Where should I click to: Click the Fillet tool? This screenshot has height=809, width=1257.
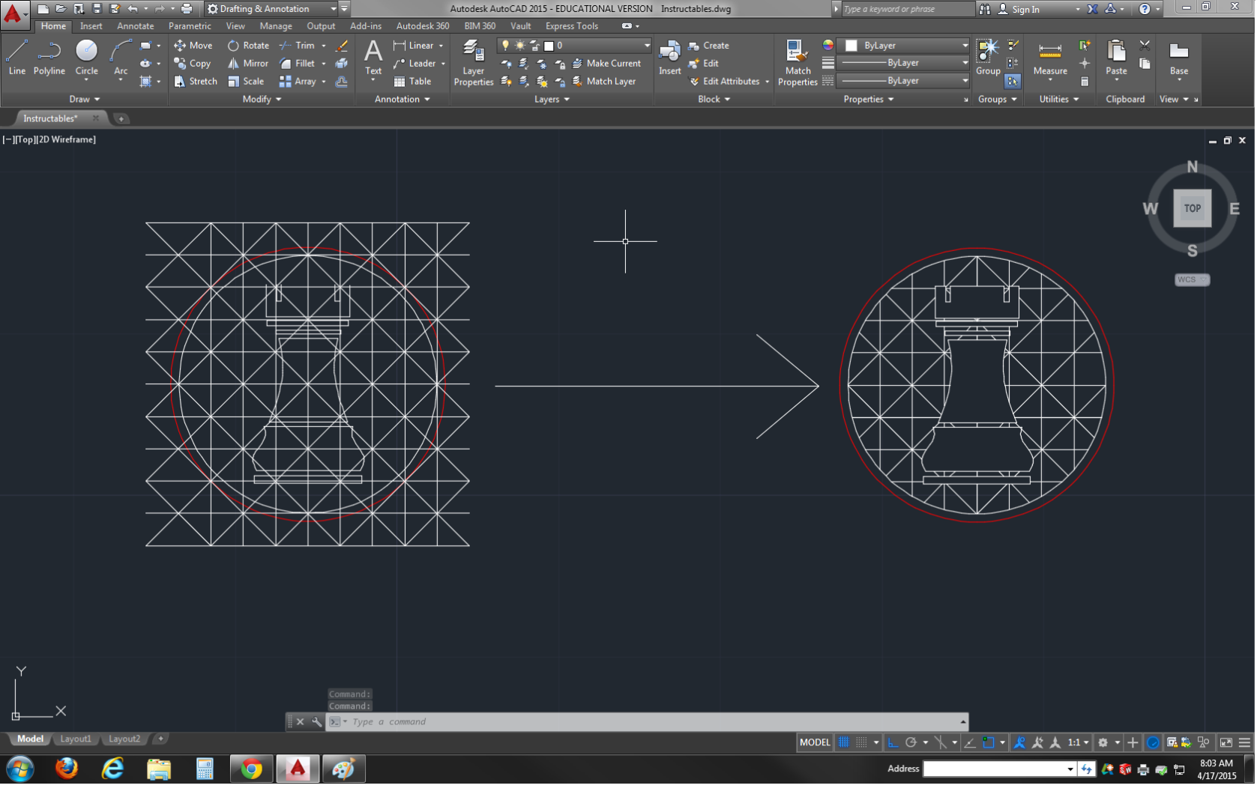pos(298,64)
